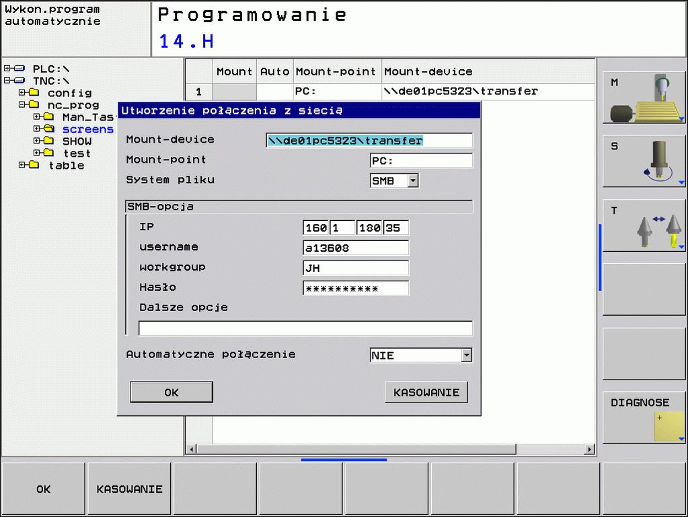Expand the table folder node

[x=22, y=165]
